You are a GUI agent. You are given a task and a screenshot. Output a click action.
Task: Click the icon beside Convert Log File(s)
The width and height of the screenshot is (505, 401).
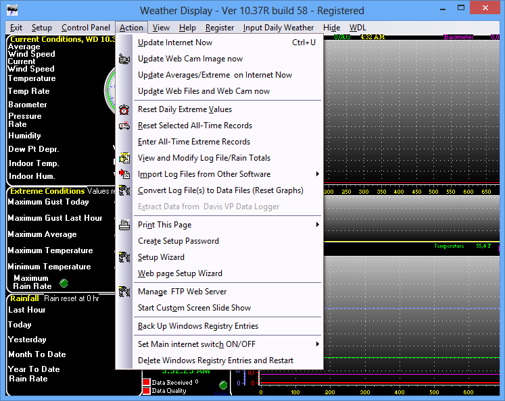coord(124,190)
